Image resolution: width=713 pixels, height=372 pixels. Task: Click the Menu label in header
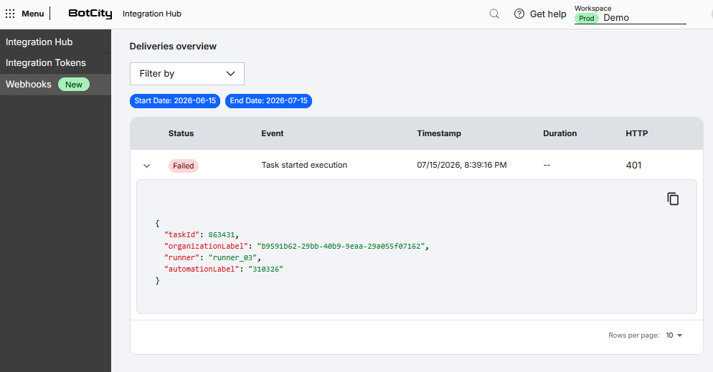click(x=33, y=14)
